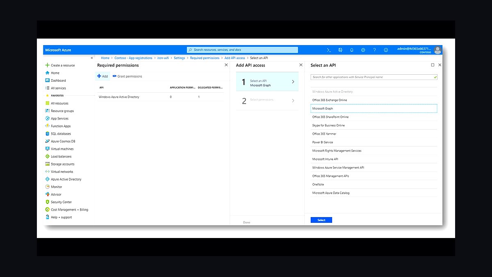492x277 pixels.
Task: Open directory and subscription filter icon
Action: pos(340,50)
